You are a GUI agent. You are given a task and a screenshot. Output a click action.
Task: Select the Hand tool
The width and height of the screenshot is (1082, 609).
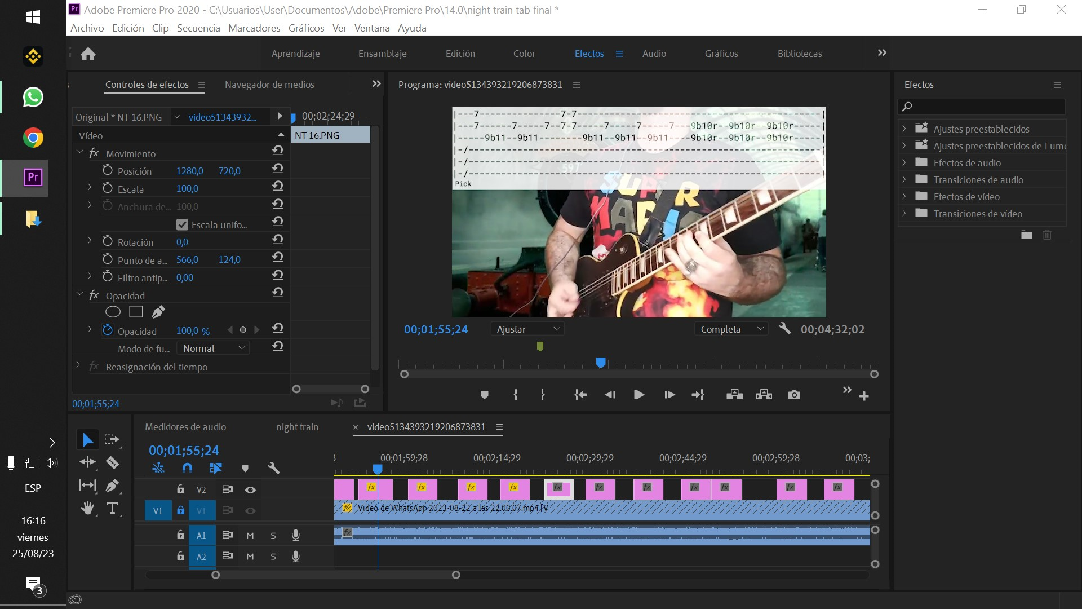(x=87, y=508)
